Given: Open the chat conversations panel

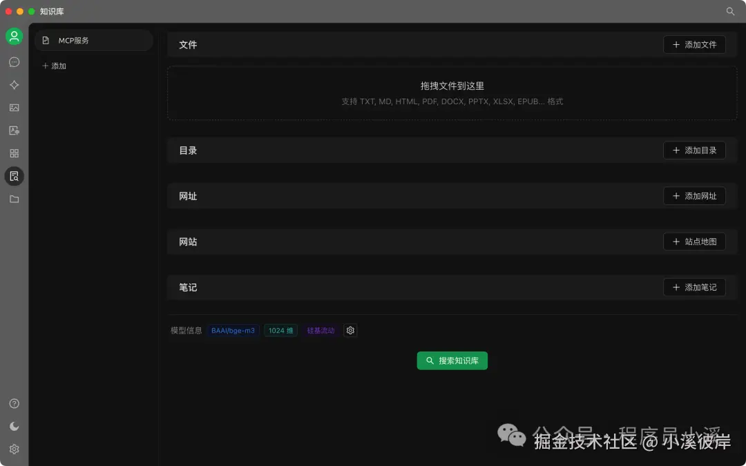Looking at the screenshot, I should point(15,62).
